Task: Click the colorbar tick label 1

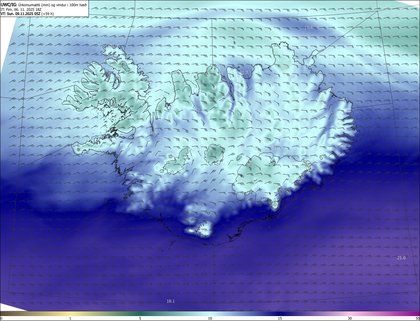Action: (x=70, y=318)
